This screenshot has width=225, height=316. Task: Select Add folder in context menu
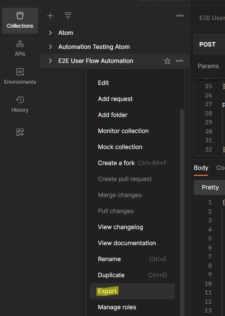pos(132,115)
